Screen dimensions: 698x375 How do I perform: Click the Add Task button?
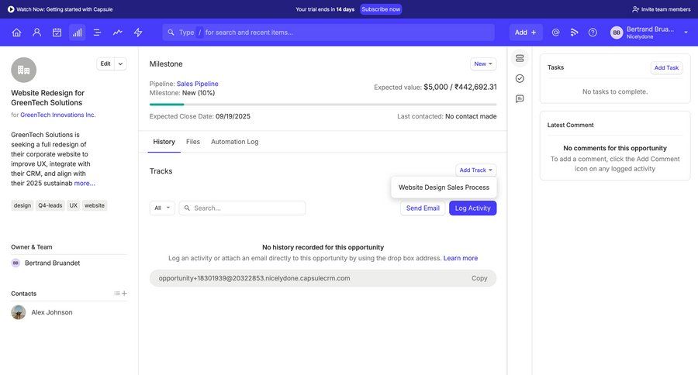pyautogui.click(x=666, y=67)
